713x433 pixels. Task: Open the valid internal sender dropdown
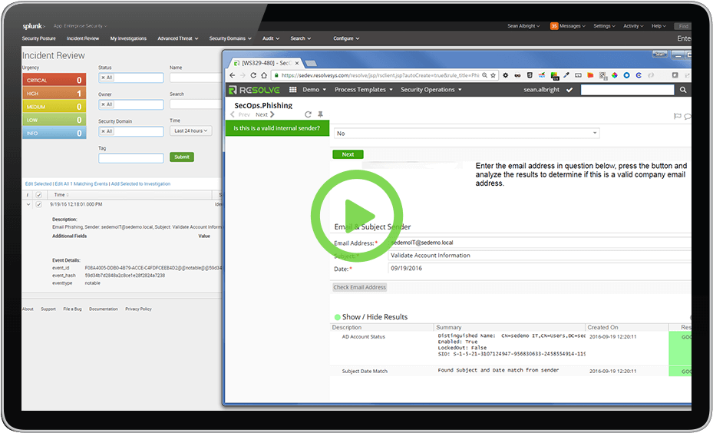(467, 134)
